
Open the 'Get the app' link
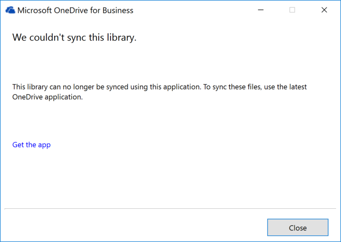(32, 145)
